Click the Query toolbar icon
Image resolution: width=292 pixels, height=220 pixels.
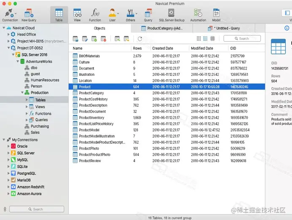148,15
